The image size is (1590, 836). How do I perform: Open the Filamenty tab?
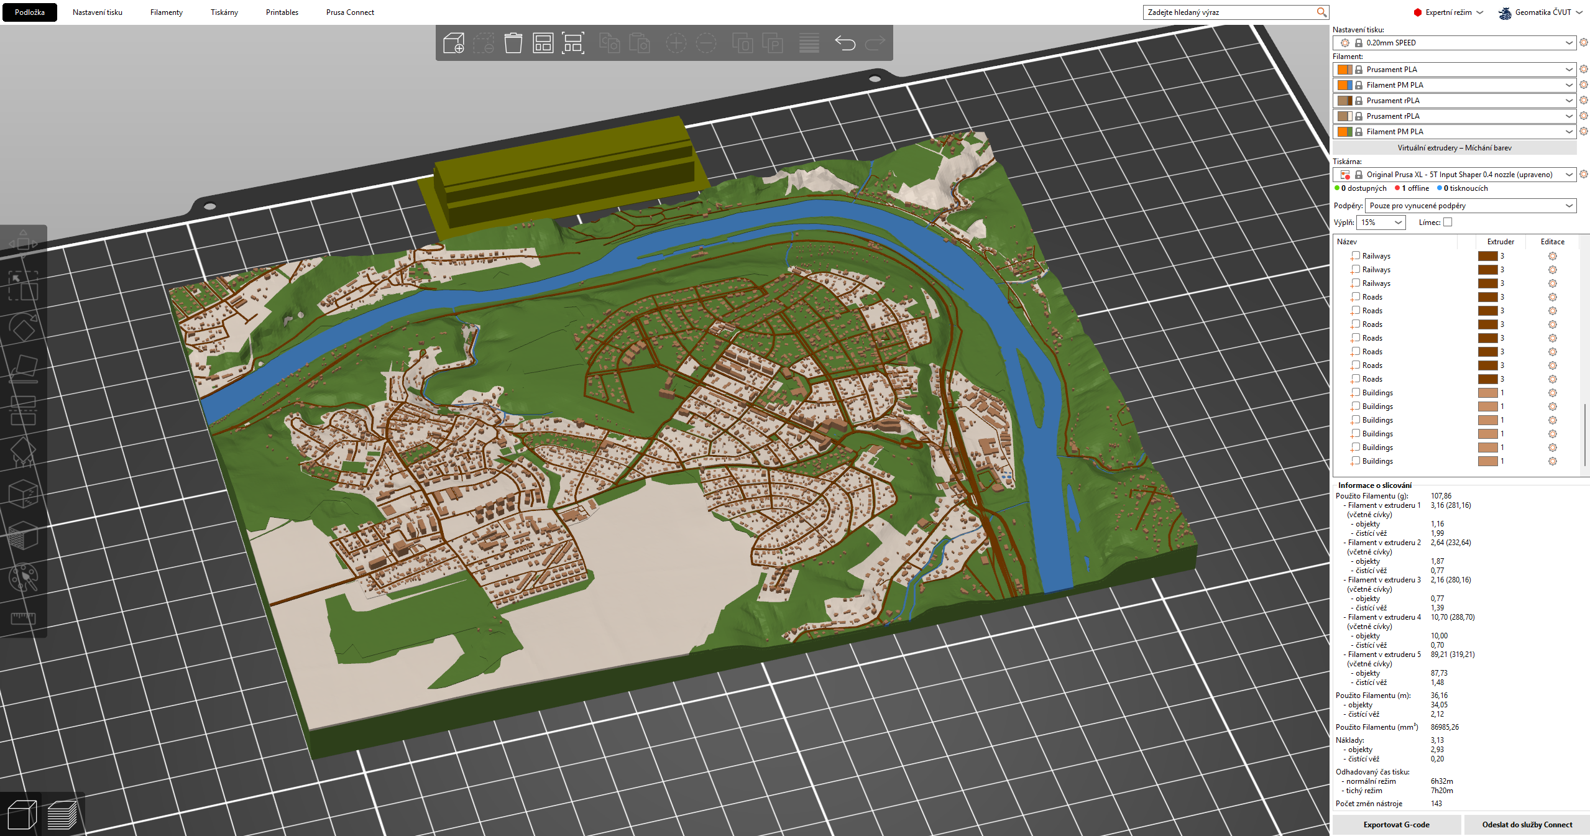click(167, 12)
